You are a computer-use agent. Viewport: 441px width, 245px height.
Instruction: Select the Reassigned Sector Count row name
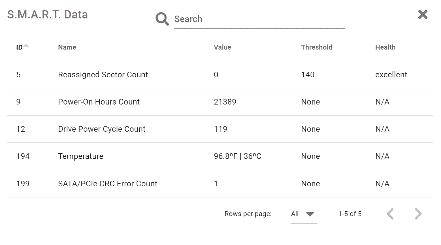click(x=103, y=75)
